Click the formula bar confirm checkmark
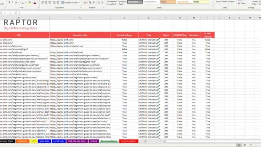This screenshot has width=261, height=147. pyautogui.click(x=10, y=13)
